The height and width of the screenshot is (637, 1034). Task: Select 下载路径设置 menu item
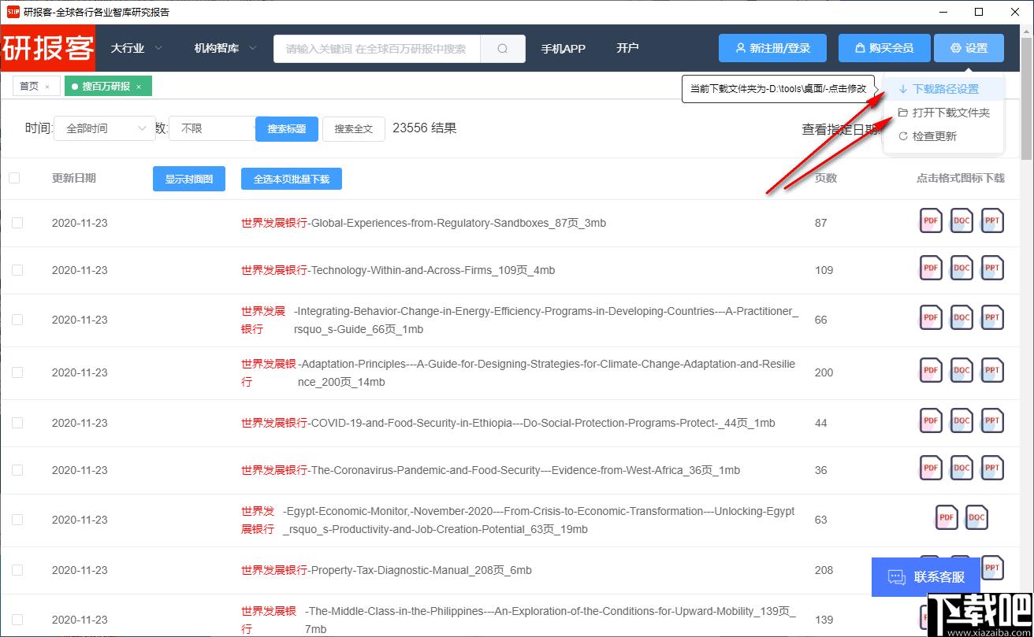(x=943, y=89)
